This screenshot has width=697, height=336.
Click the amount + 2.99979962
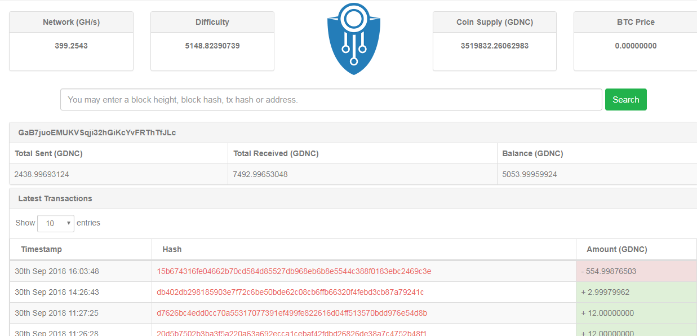point(605,292)
